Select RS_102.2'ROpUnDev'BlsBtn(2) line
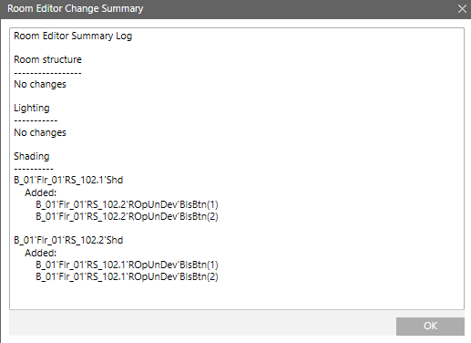Screen dimensions: 471x343 tap(127, 216)
